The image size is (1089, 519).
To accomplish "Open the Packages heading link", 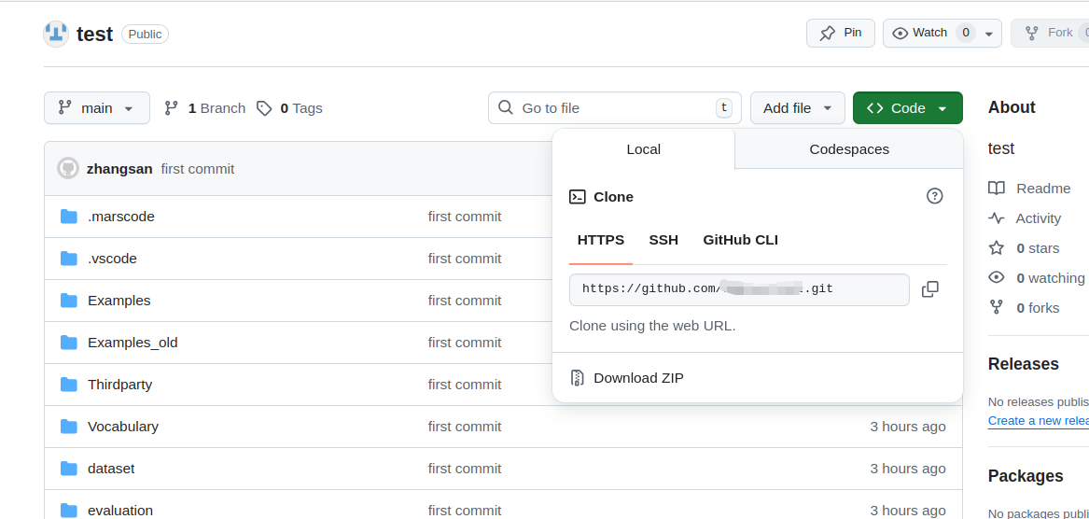I will pos(1026,476).
